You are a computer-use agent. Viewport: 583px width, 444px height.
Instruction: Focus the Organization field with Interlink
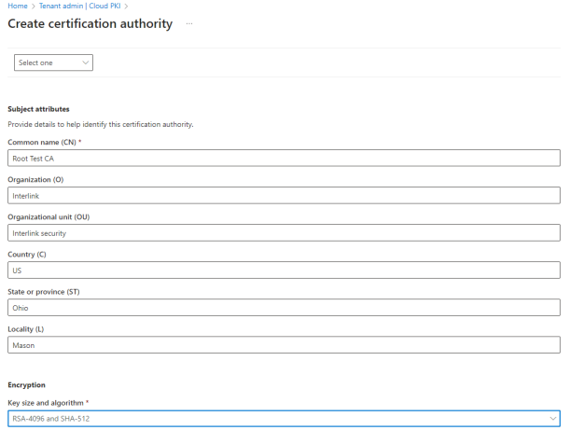tap(284, 195)
